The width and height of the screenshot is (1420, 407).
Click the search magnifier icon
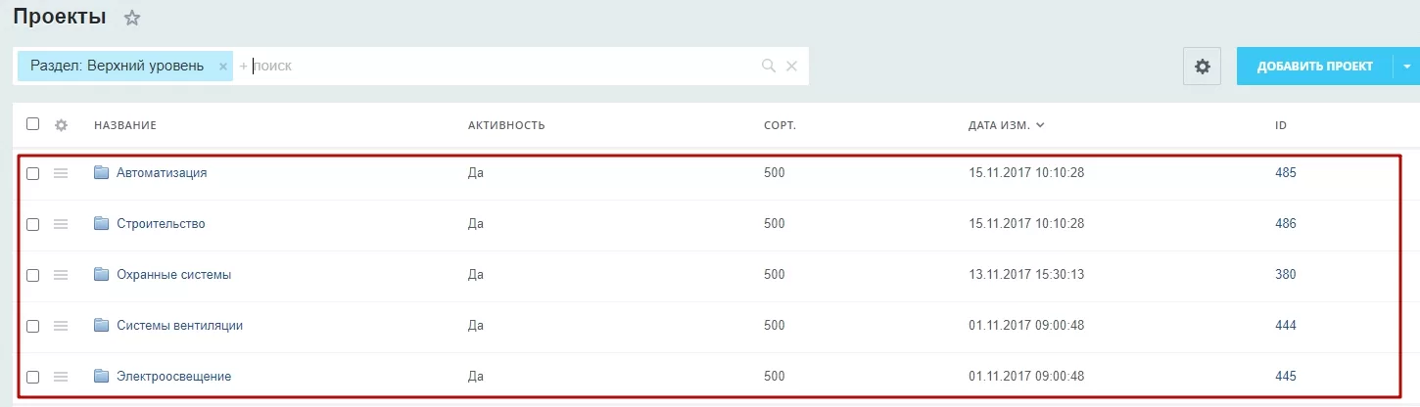pyautogui.click(x=769, y=67)
